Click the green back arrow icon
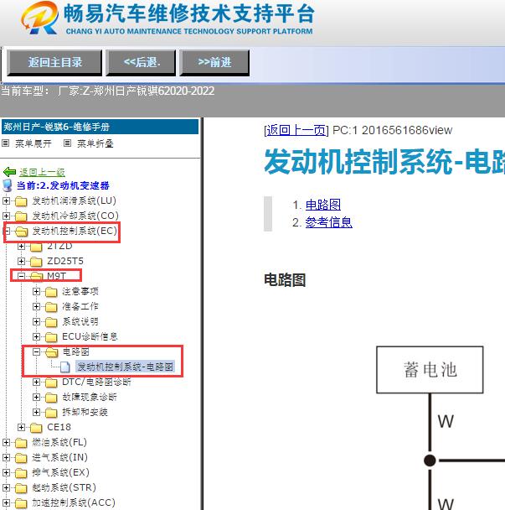The height and width of the screenshot is (510, 505). tap(9, 172)
